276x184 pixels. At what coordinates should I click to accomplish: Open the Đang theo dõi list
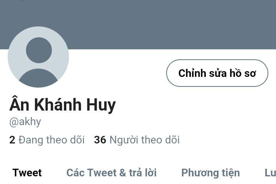47,140
